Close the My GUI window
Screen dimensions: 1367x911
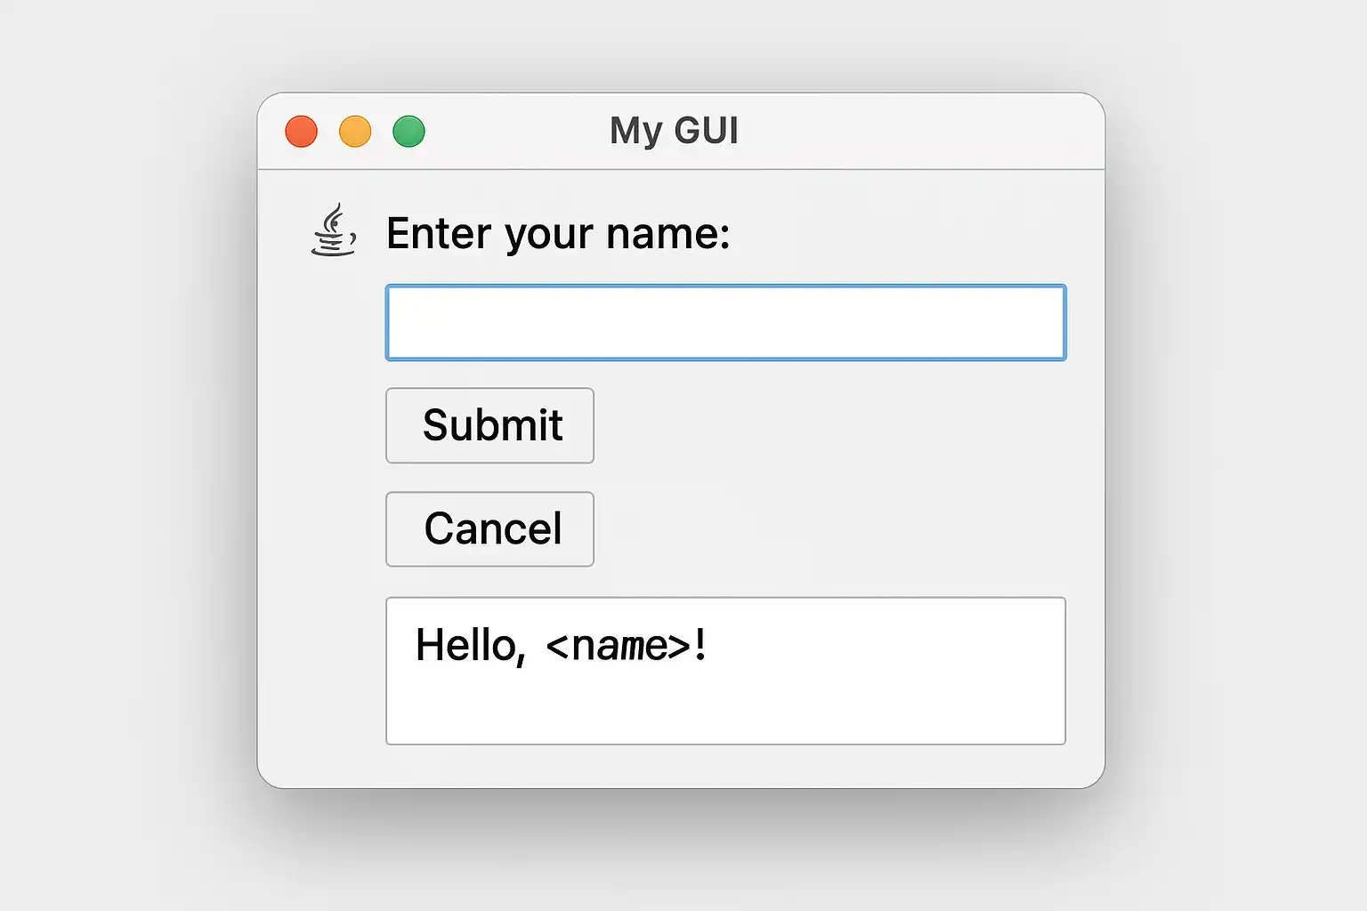click(302, 132)
